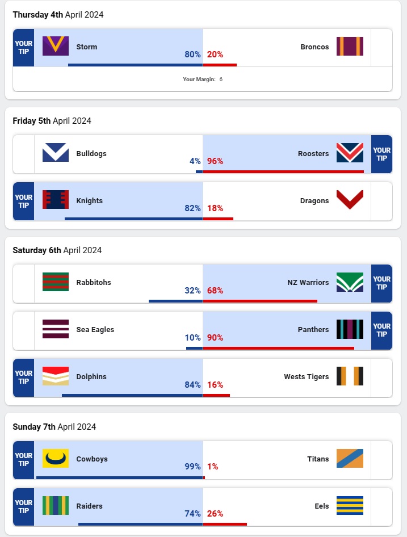
Task: Select Sea Eagles team name
Action: pyautogui.click(x=95, y=329)
